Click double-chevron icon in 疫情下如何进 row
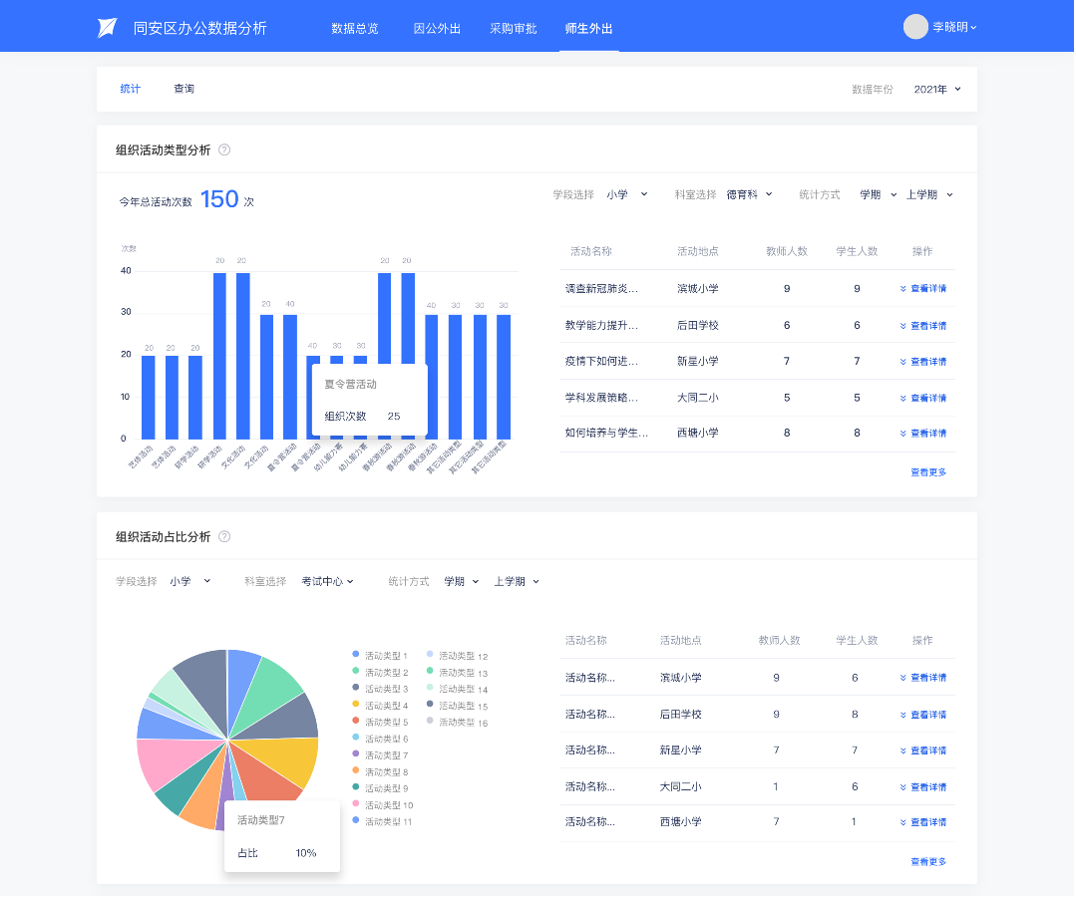 point(903,362)
